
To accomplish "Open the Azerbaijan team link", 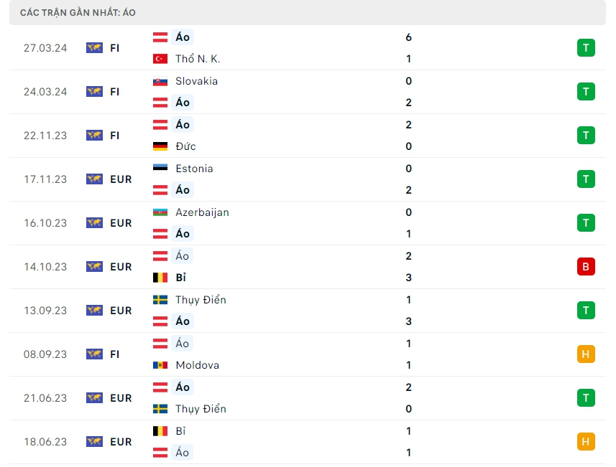I will [202, 212].
